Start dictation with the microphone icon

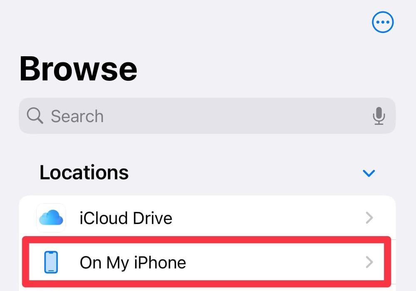(x=379, y=116)
